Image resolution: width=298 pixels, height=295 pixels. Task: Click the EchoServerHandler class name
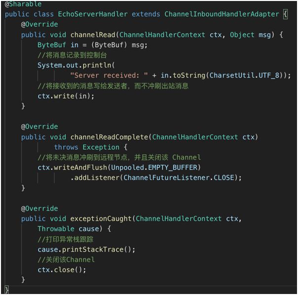coord(93,14)
